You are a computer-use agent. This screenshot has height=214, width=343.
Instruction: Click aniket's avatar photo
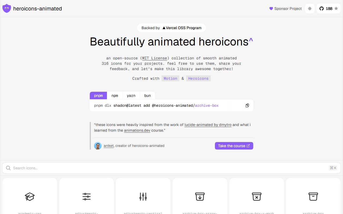[x=98, y=146]
